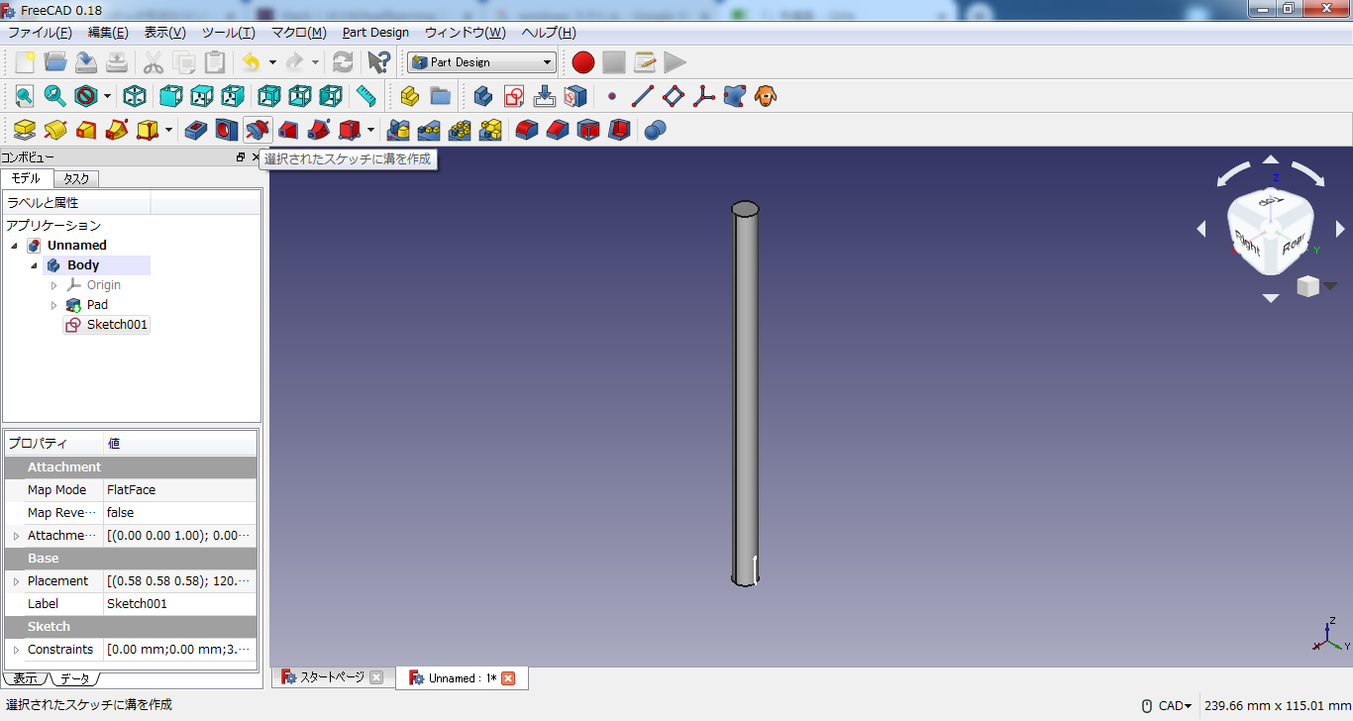This screenshot has width=1353, height=721.
Task: Switch to the タスク tab
Action: pyautogui.click(x=76, y=178)
